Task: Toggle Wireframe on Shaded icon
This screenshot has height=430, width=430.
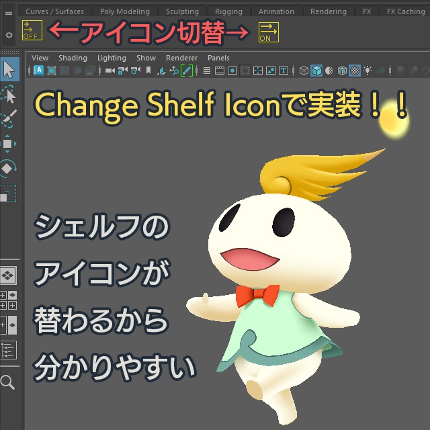Action: [x=342, y=71]
